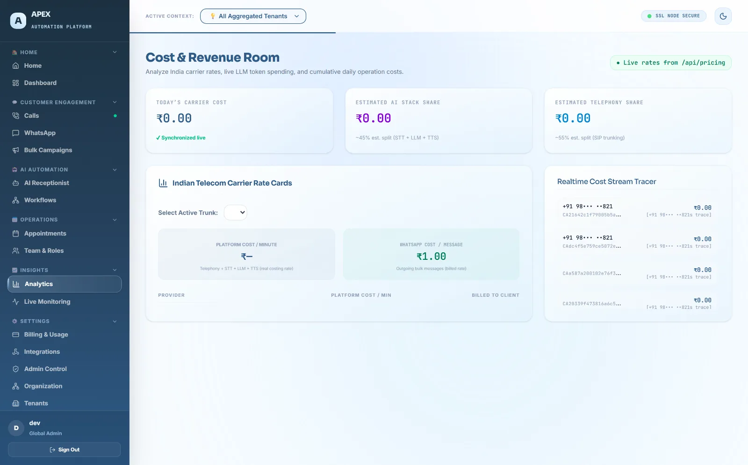Click the Sign Out button
The width and height of the screenshot is (748, 465).
pyautogui.click(x=65, y=450)
